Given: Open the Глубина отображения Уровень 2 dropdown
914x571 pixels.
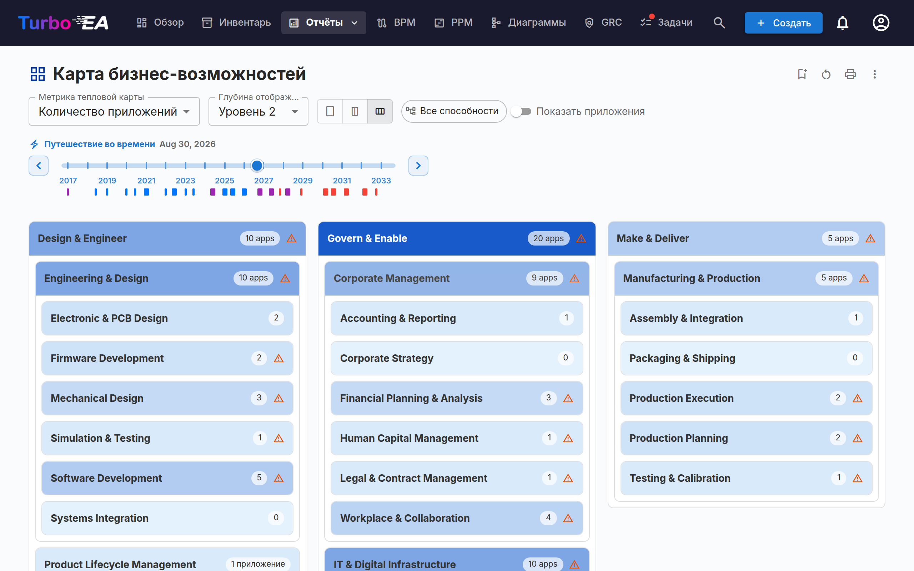Looking at the screenshot, I should (x=258, y=111).
